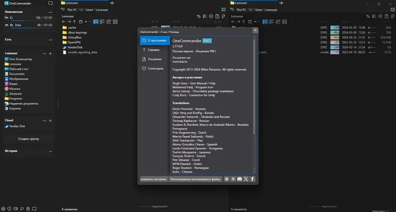Expand История section options
The width and height of the screenshot is (396, 212).
pyautogui.click(x=50, y=151)
